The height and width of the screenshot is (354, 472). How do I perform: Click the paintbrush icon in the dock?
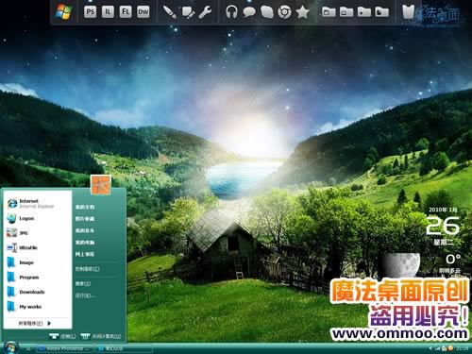pyautogui.click(x=169, y=12)
